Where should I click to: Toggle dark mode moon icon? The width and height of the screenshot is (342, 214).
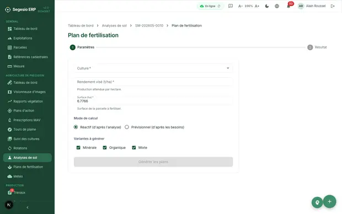(267, 6)
